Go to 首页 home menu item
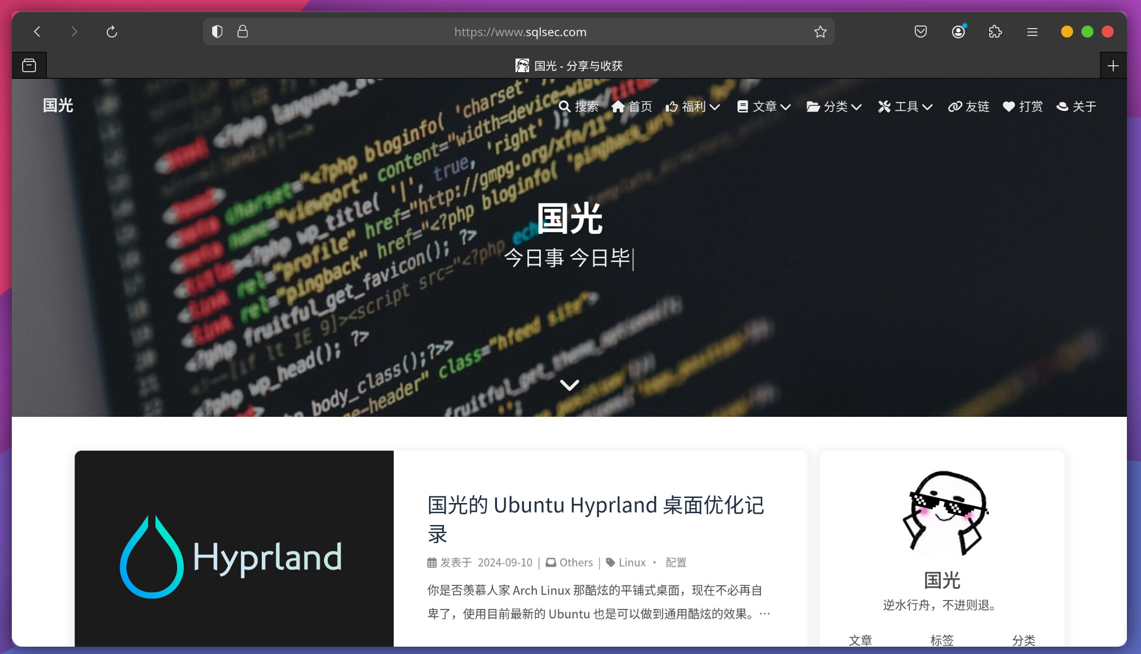The image size is (1141, 654). pyautogui.click(x=632, y=106)
